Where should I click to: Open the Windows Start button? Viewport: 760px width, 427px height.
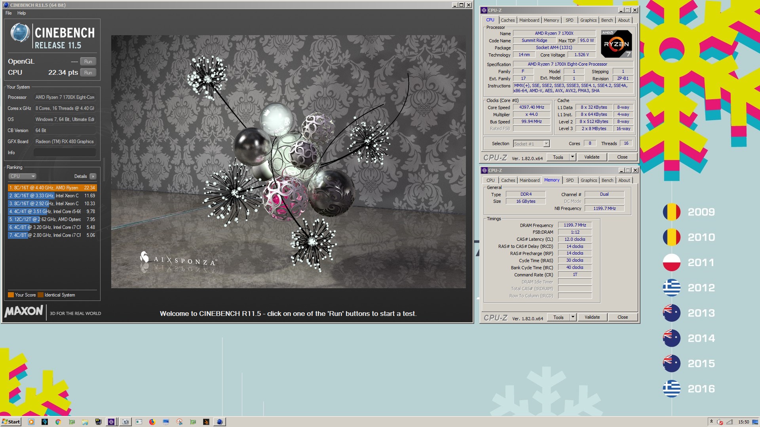(x=11, y=422)
